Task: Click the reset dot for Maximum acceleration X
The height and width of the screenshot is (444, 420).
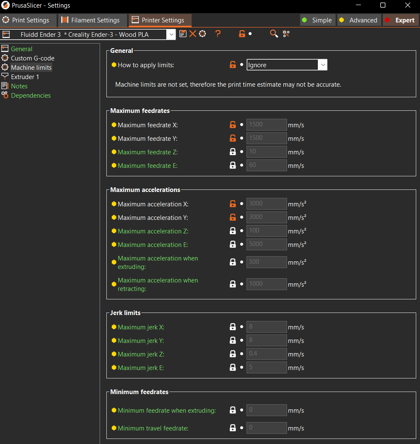Action: (241, 203)
